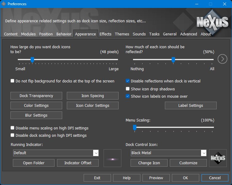Open the Sounds tab

139,34
